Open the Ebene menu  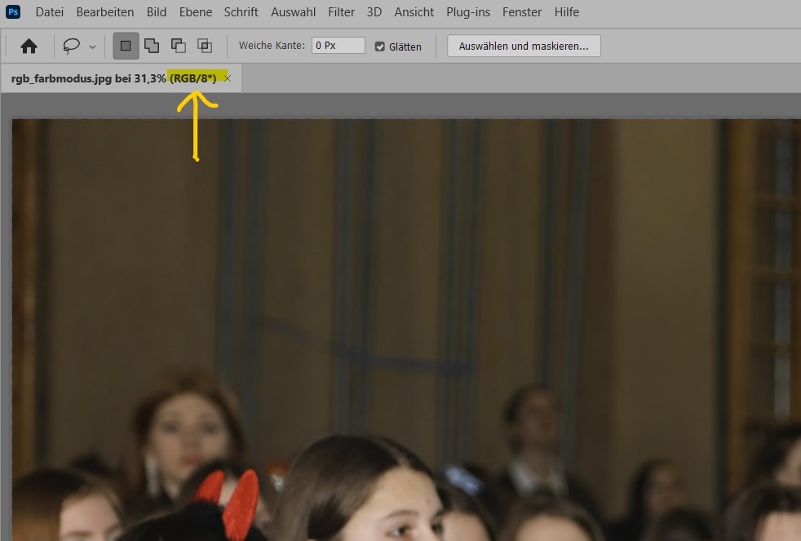(x=195, y=11)
